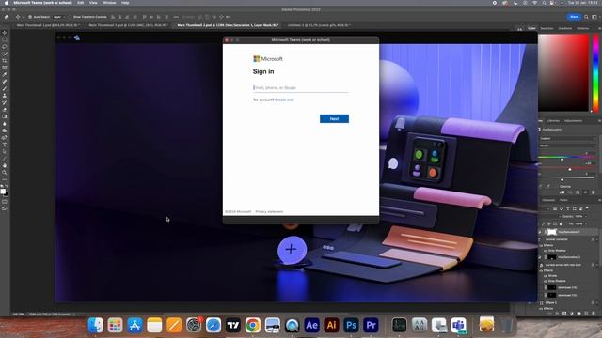Open the Privacy statement link

[269, 211]
